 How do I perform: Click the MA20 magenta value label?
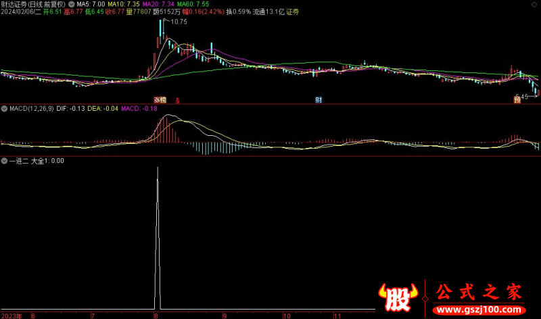(x=157, y=4)
